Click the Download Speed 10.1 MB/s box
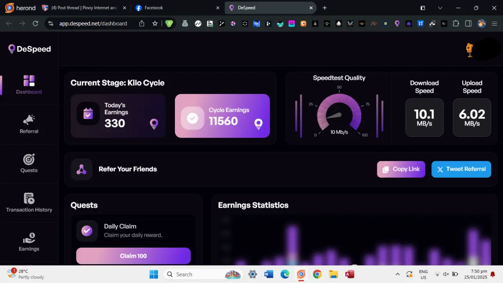This screenshot has height=283, width=503. tap(424, 118)
